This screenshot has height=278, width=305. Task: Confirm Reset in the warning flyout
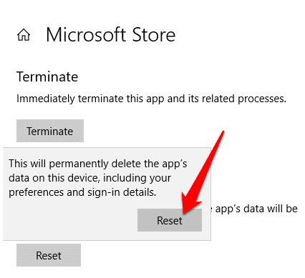[170, 220]
